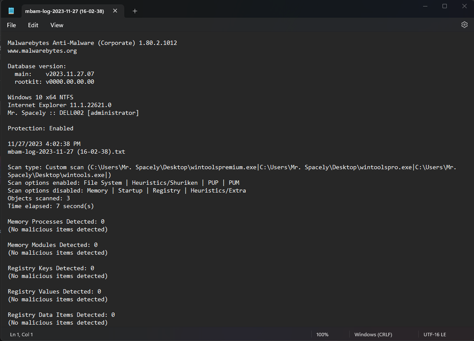This screenshot has width=474, height=341.
Task: Click the UTF-16 LE encoding indicator
Action: 435,335
